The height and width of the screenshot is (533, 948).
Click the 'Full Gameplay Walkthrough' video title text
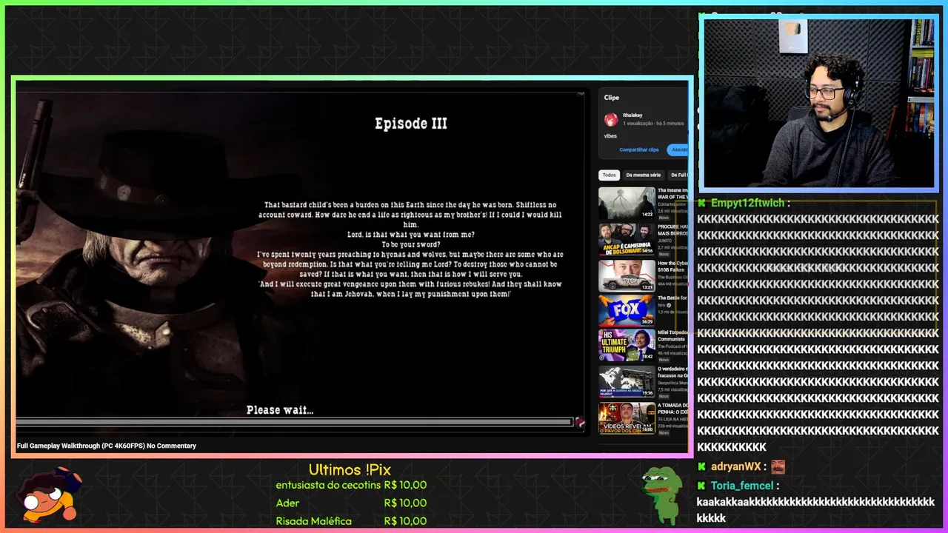(x=107, y=446)
